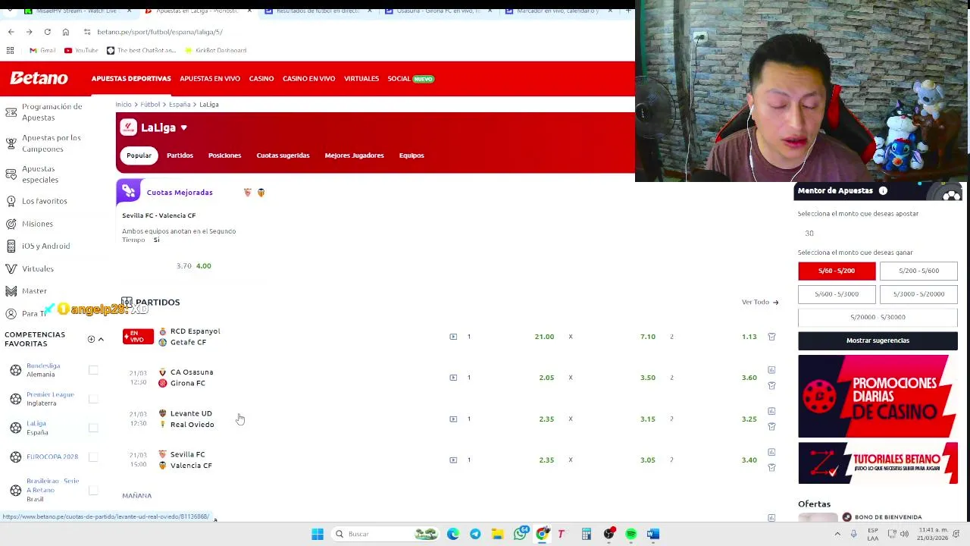The image size is (970, 546).
Task: Click España breadcrumb link
Action: click(x=179, y=105)
